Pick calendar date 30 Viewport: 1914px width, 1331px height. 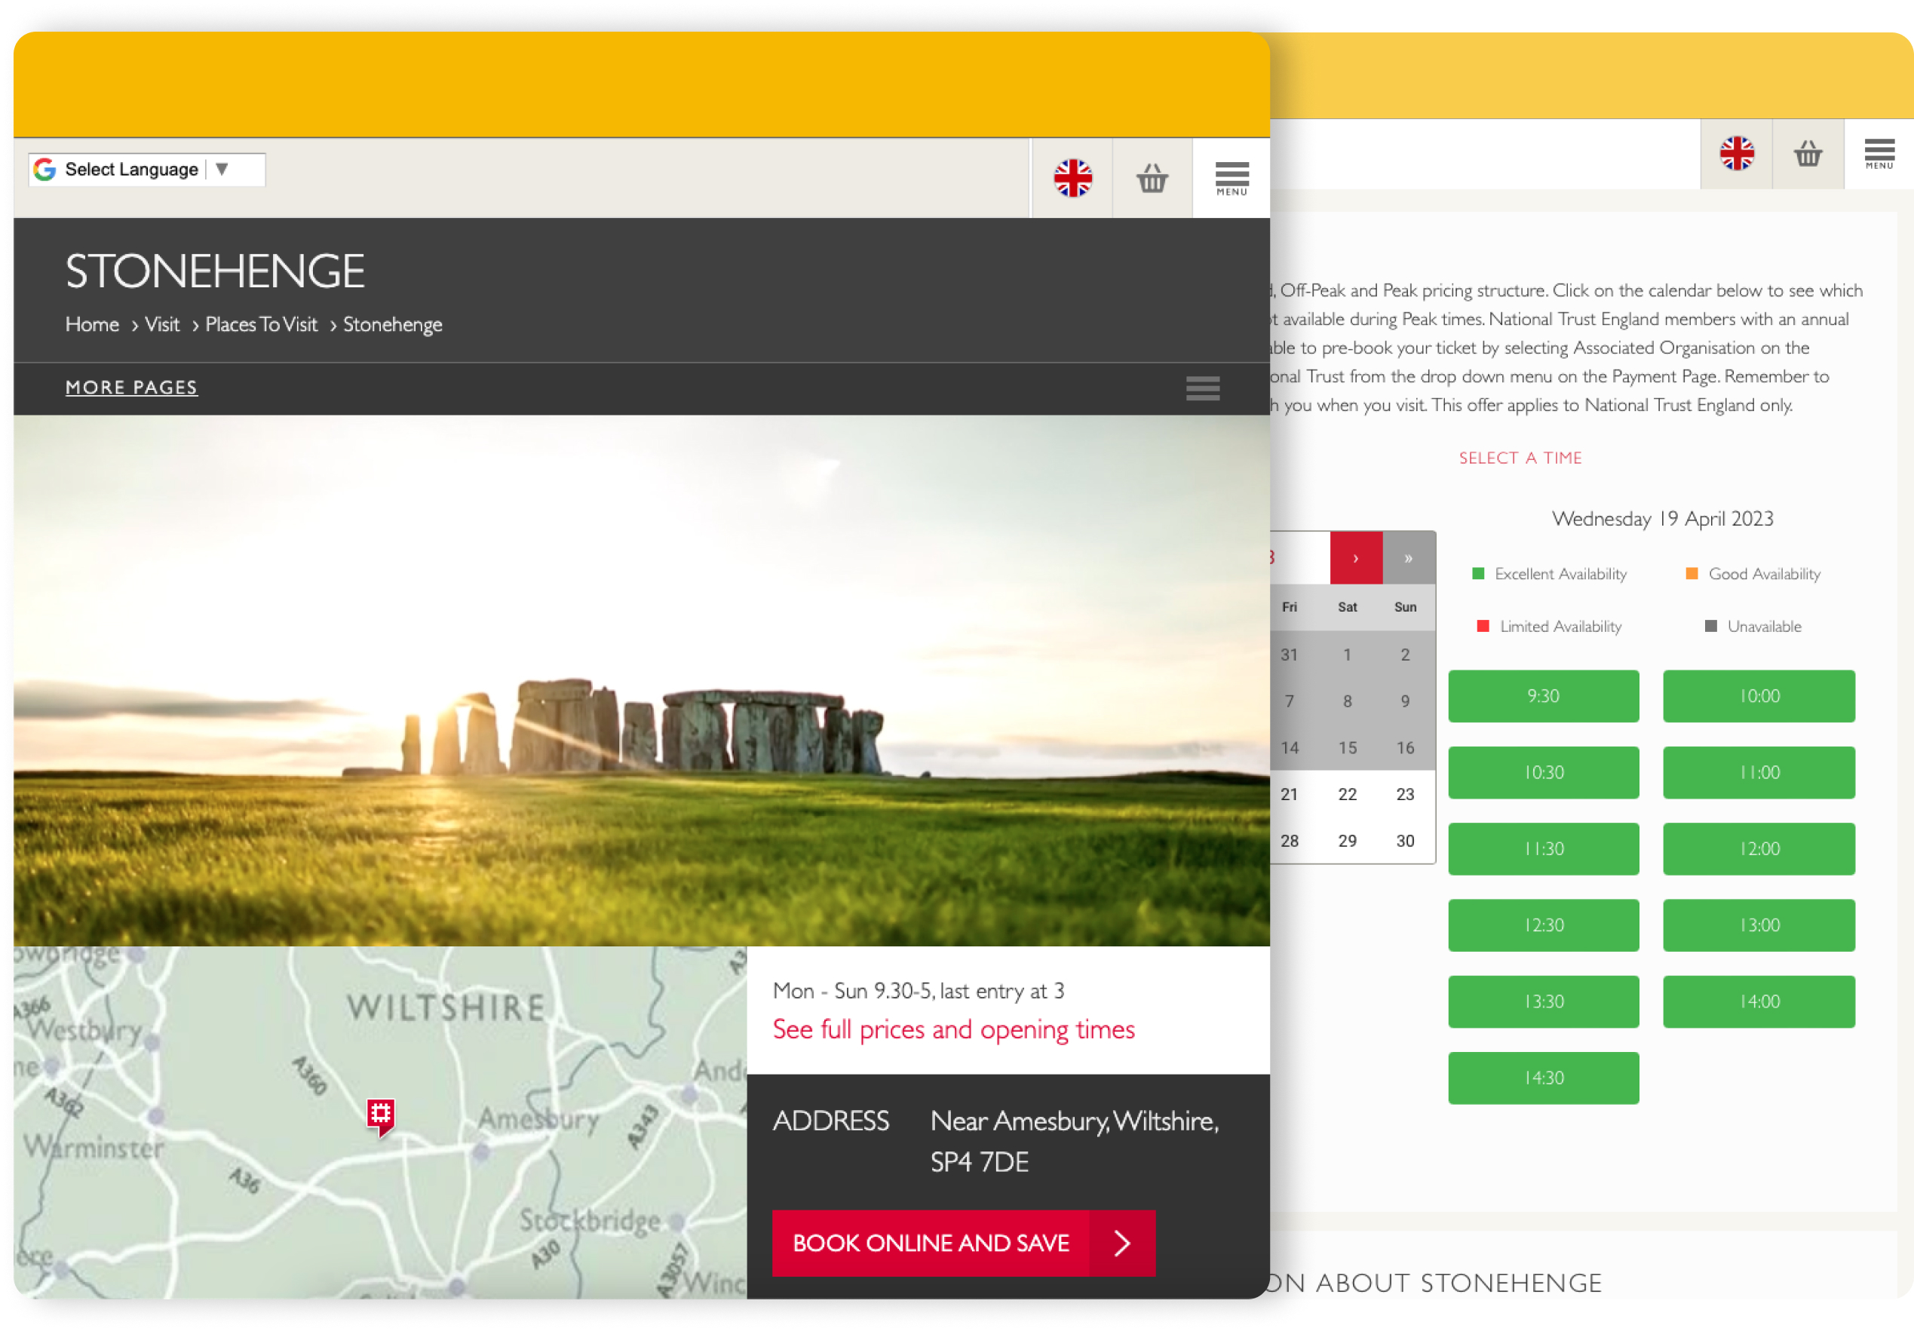[x=1406, y=841]
